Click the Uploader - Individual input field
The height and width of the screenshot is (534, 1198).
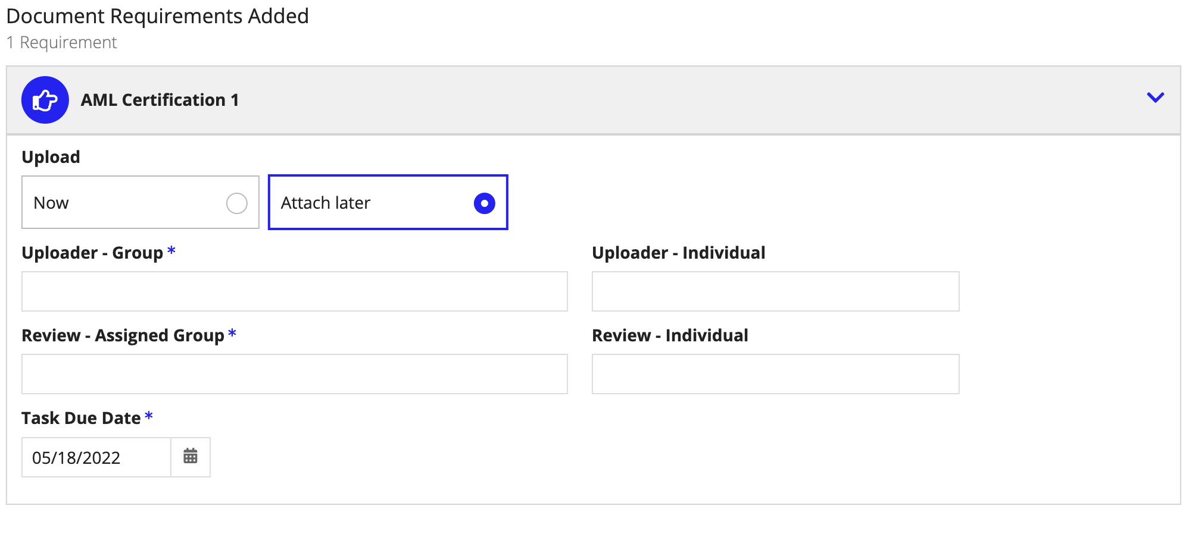coord(775,291)
